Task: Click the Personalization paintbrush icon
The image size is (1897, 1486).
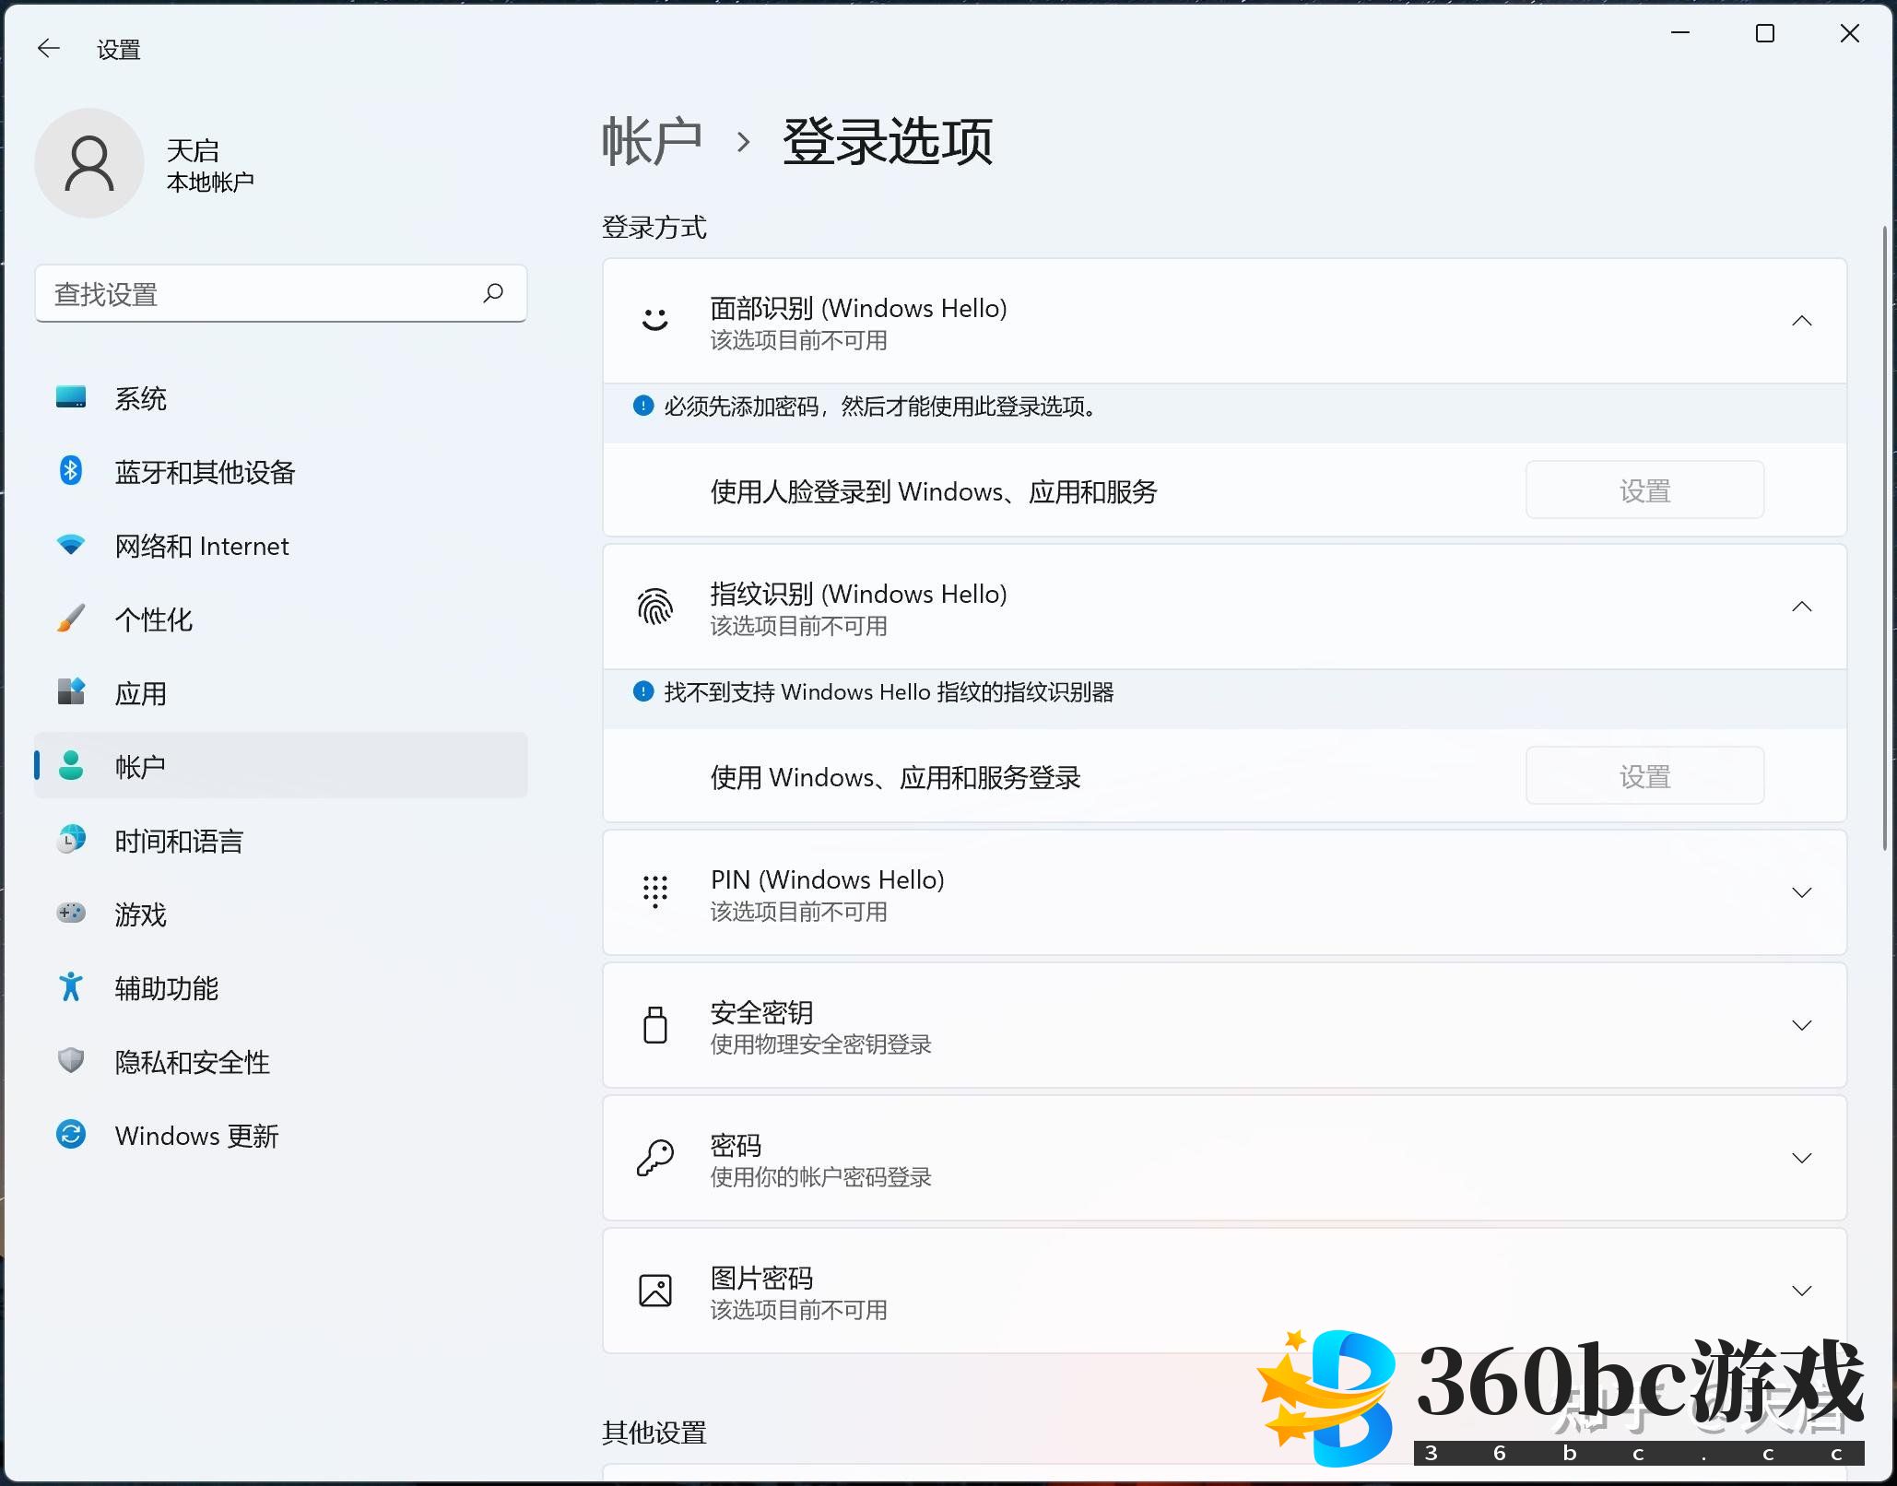Action: [71, 619]
